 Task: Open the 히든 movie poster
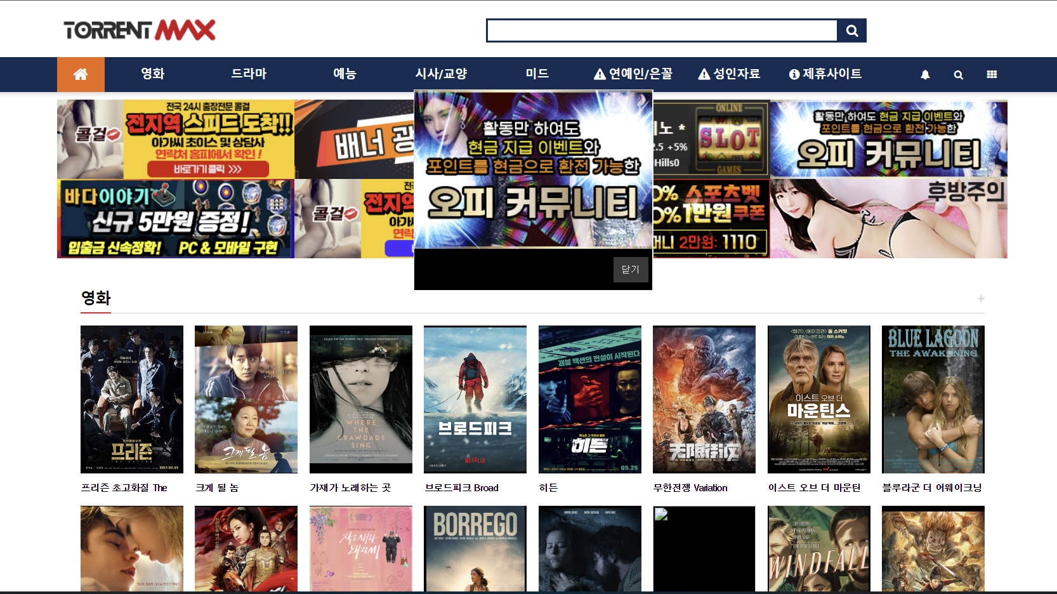(x=590, y=399)
